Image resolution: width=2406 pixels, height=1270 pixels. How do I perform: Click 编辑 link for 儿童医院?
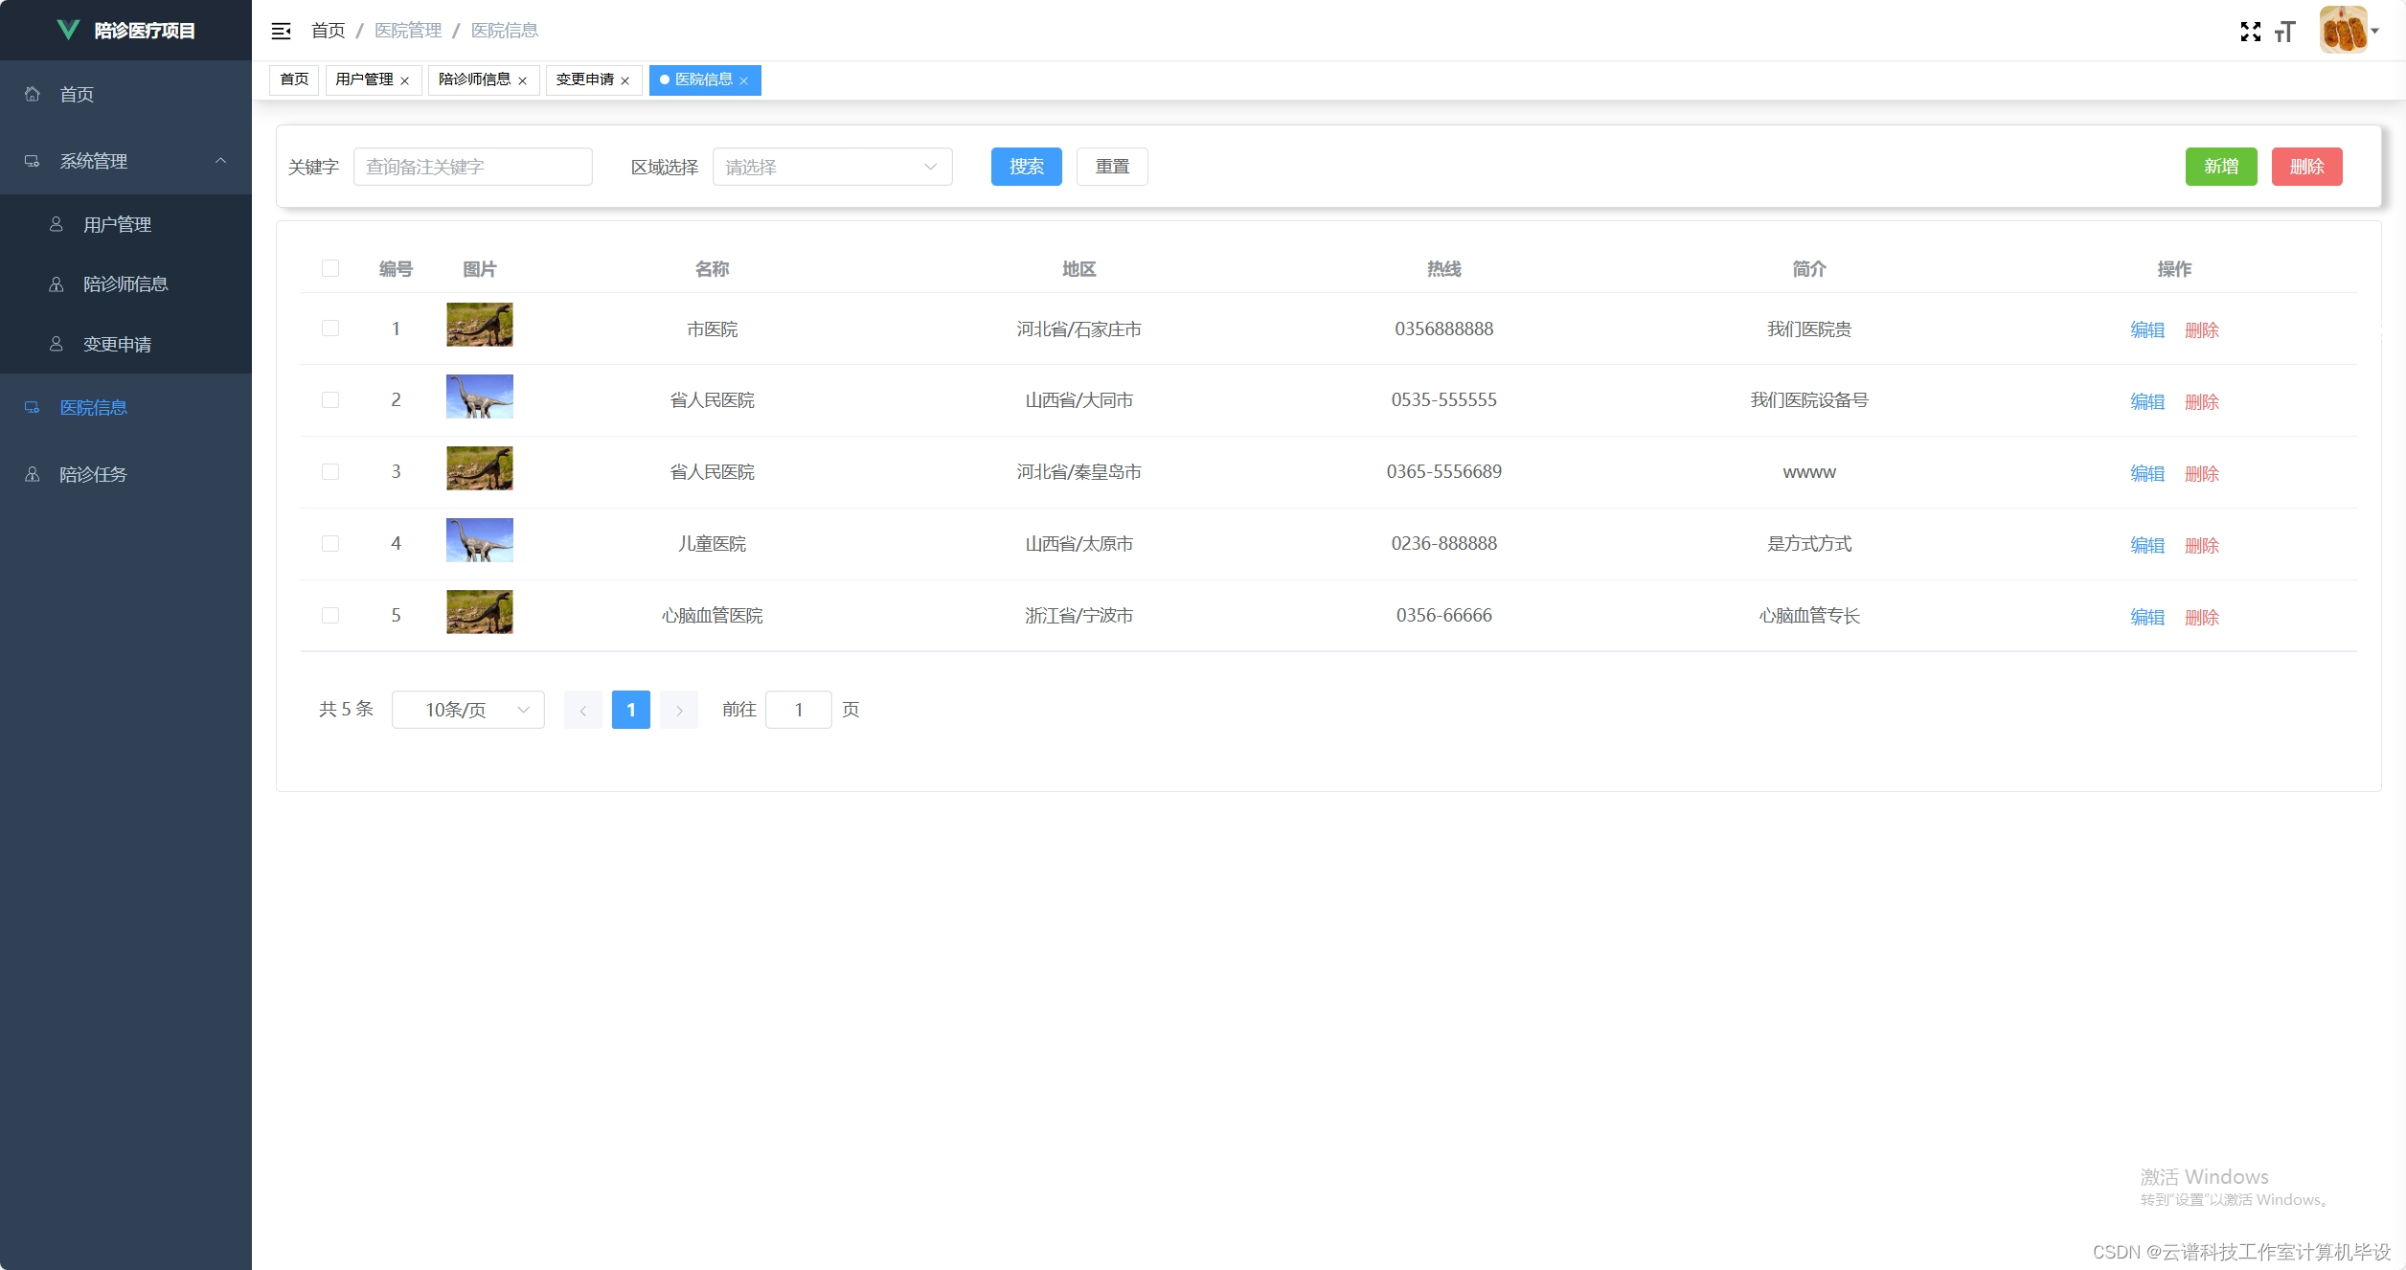point(2146,545)
